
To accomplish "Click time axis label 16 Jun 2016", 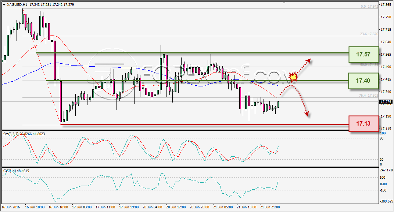I will coord(11,207).
